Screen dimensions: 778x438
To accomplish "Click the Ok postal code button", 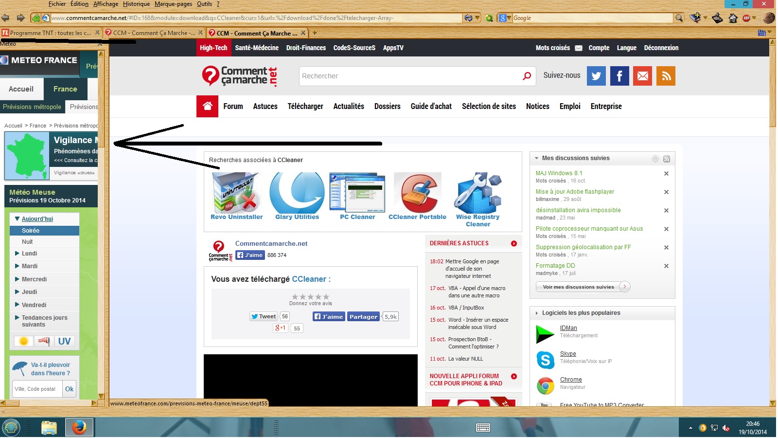I will pyautogui.click(x=70, y=389).
